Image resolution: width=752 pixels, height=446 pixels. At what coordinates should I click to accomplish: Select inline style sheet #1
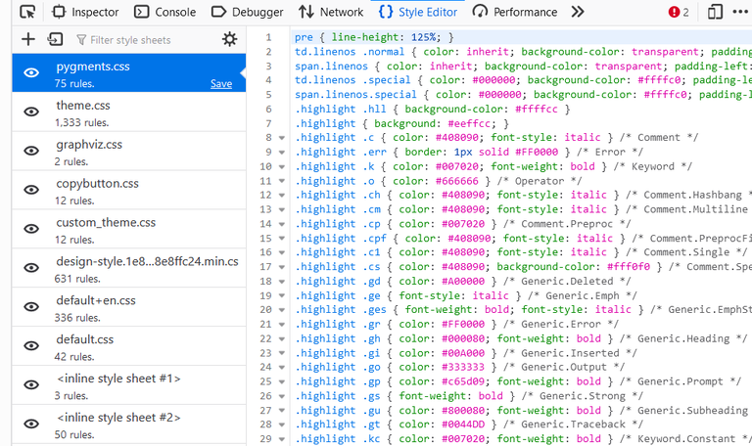[128, 385]
